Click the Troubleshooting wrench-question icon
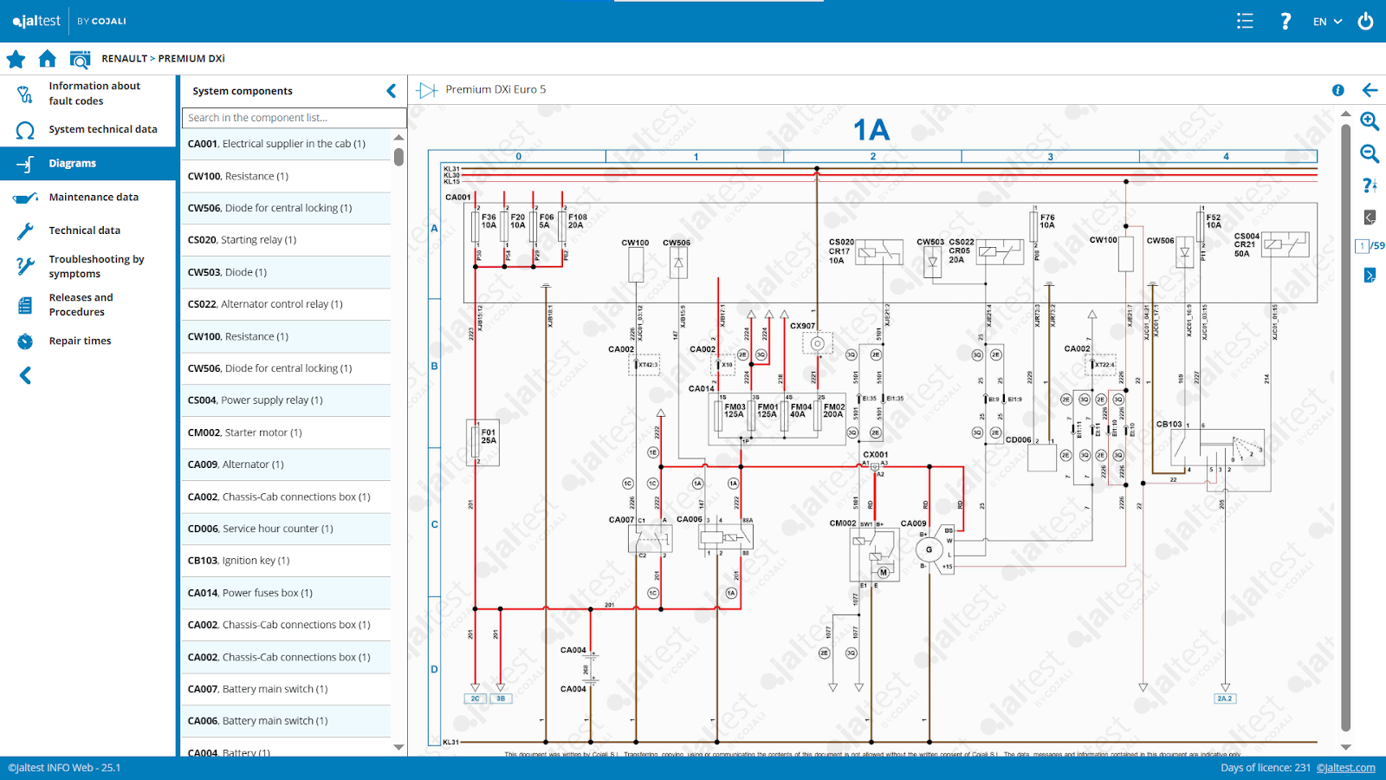 (25, 266)
